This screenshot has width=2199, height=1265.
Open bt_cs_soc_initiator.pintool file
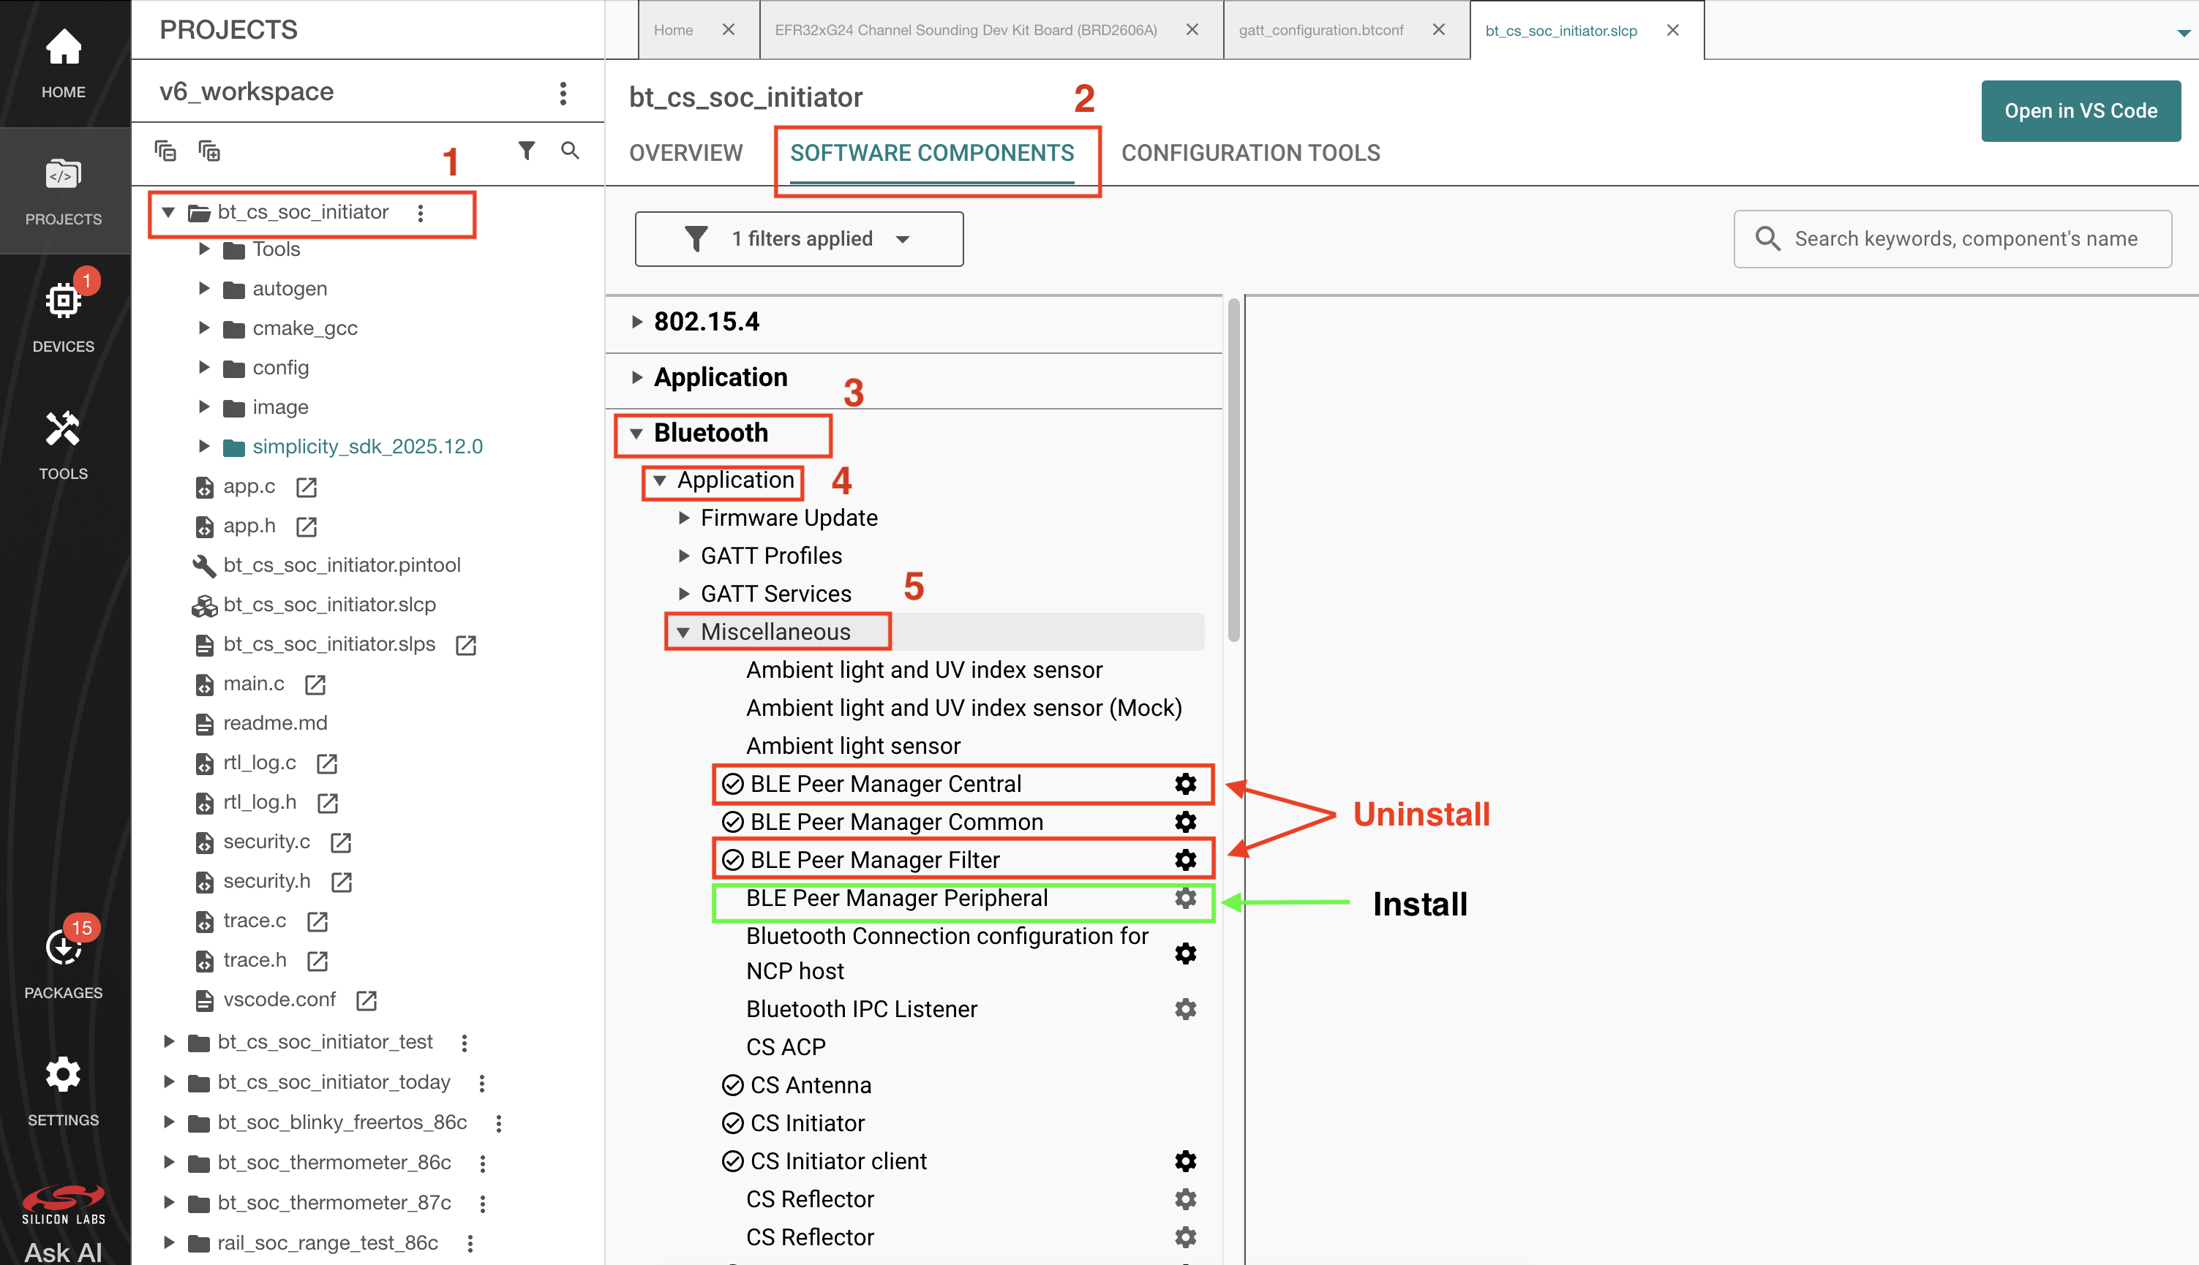coord(342,566)
